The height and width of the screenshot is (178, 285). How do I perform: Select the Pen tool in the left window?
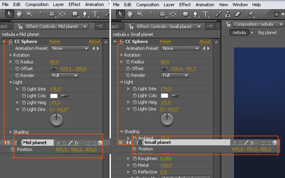coord(85,14)
